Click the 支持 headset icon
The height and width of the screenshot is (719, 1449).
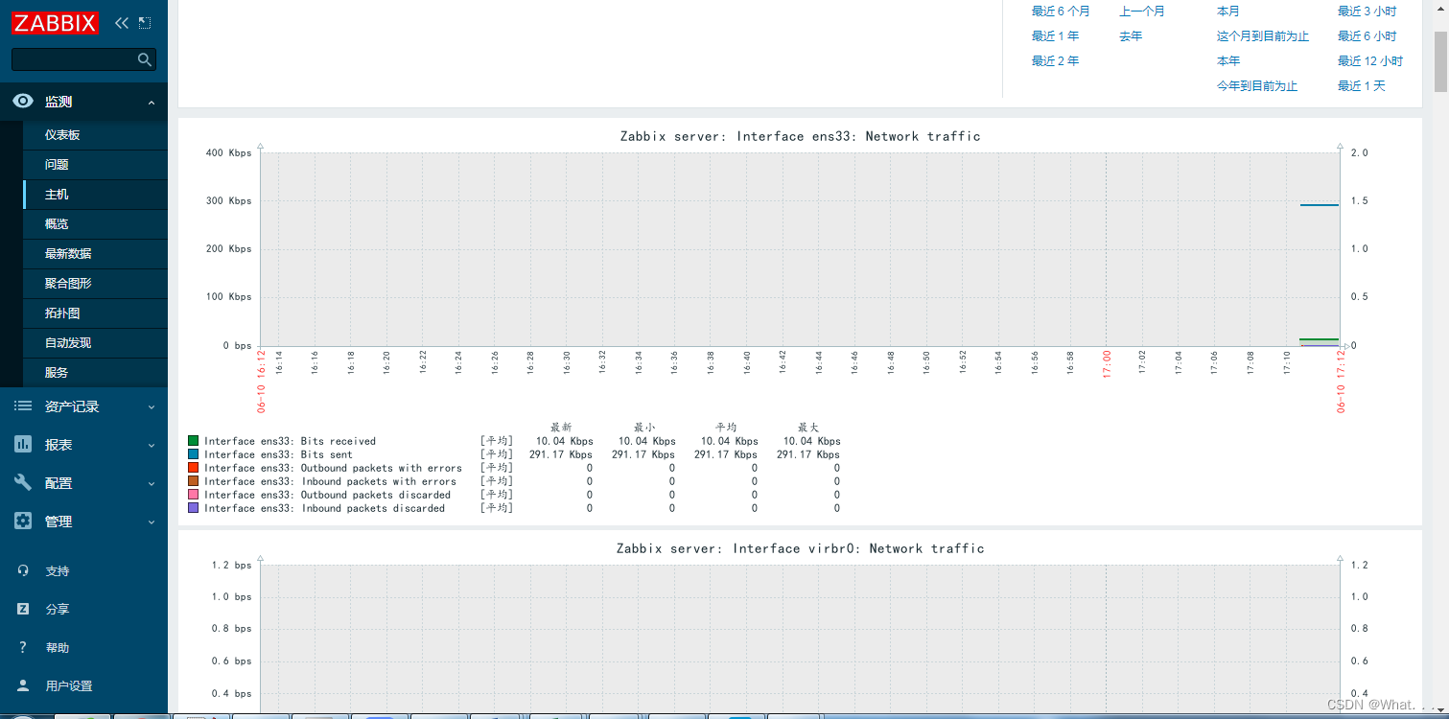[23, 570]
